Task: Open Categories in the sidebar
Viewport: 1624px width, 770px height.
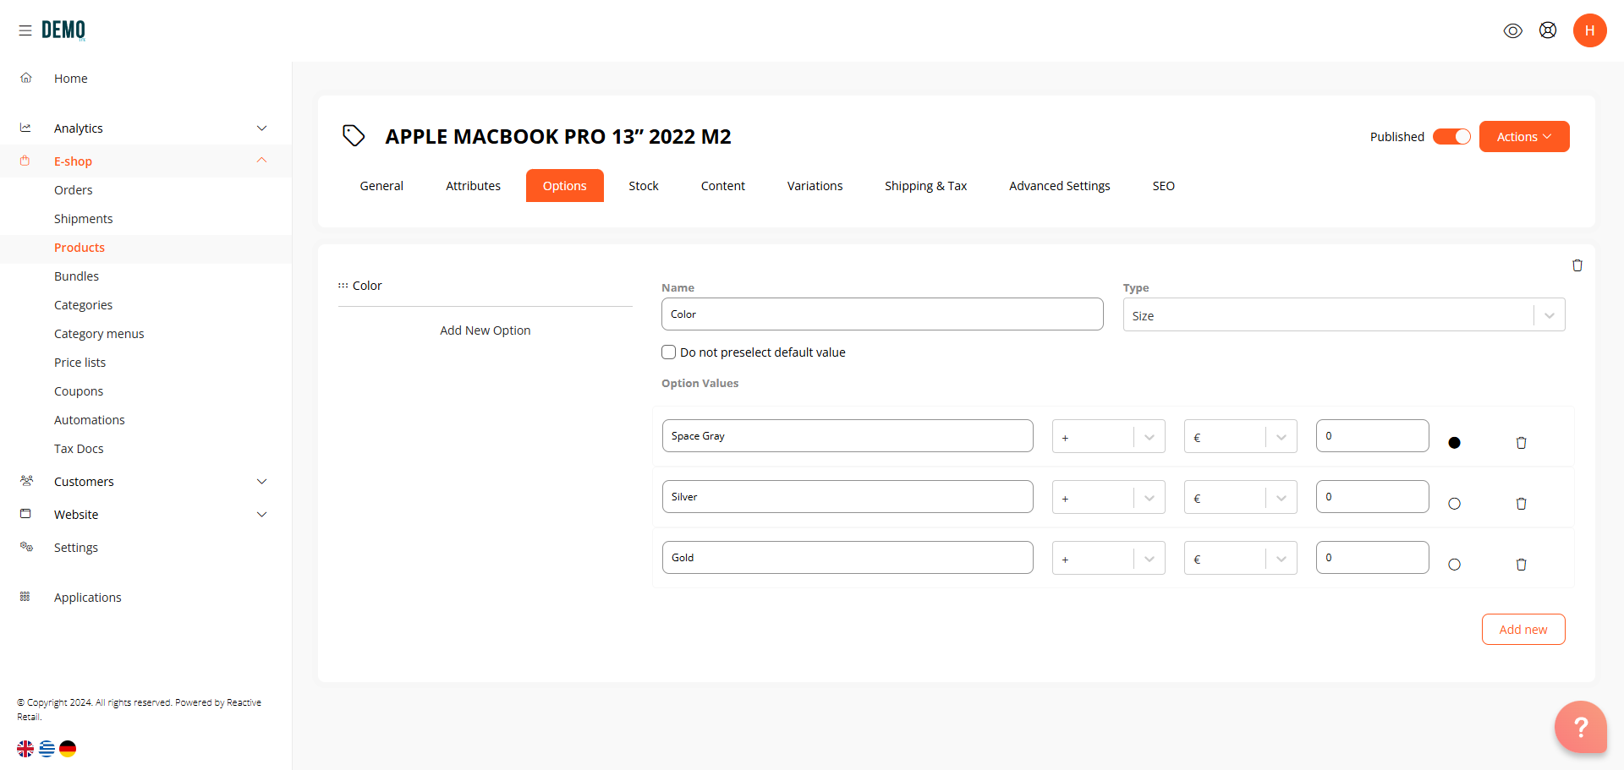Action: coord(83,305)
